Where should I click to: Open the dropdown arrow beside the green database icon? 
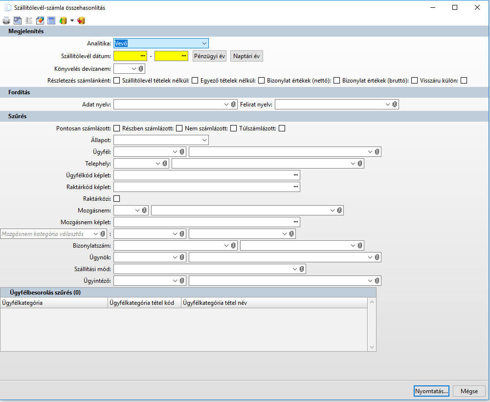[72, 21]
